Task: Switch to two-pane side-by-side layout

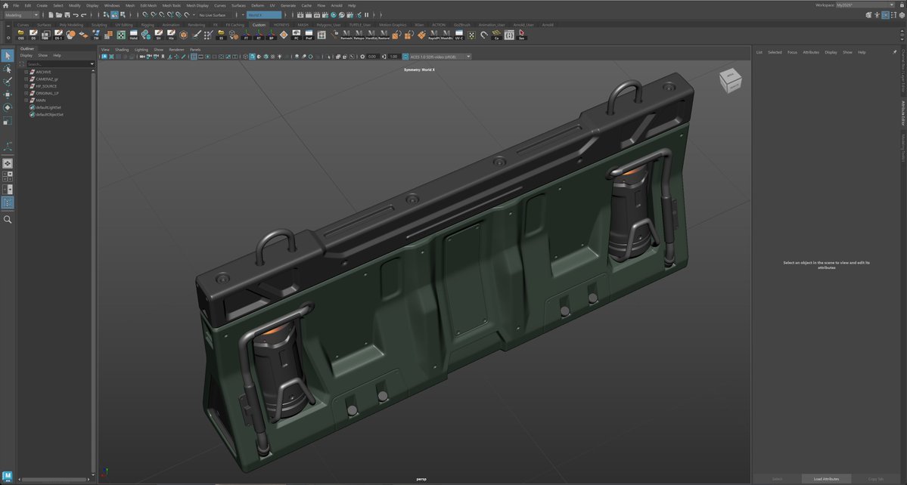Action: coord(8,190)
